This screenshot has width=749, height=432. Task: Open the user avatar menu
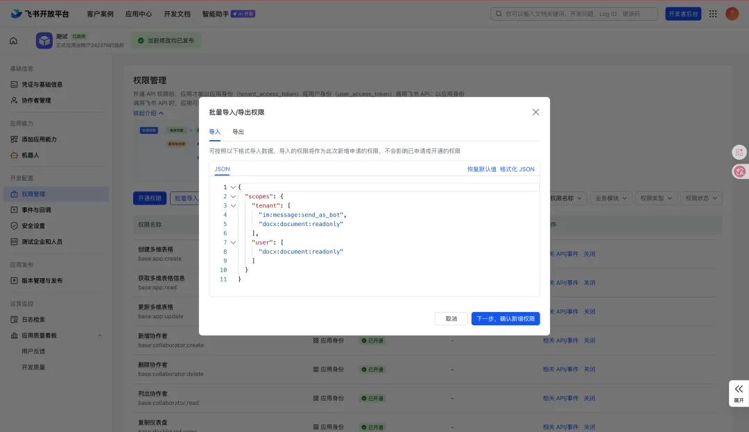click(732, 14)
